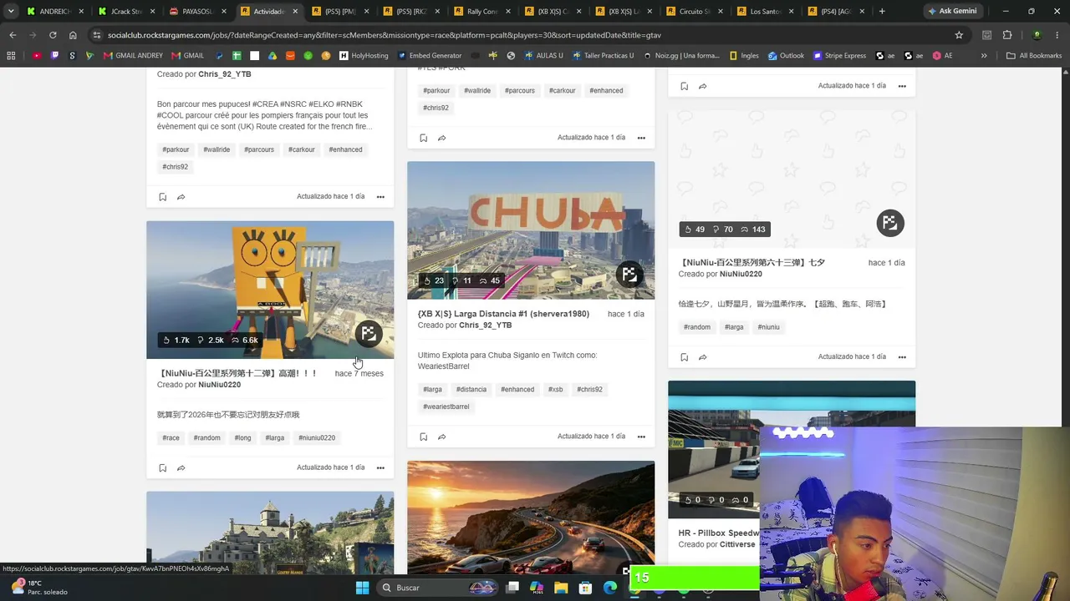
Task: Open the Apps grid in bookmarks bar
Action: (11, 56)
